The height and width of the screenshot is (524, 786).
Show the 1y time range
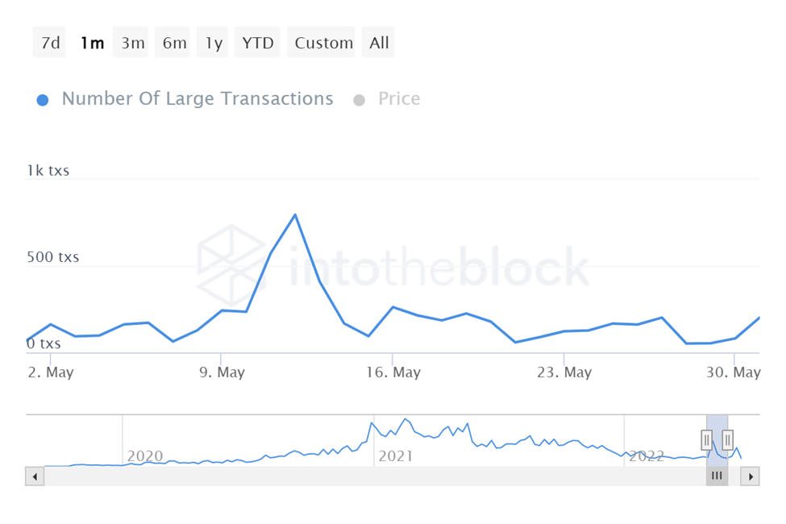(214, 43)
